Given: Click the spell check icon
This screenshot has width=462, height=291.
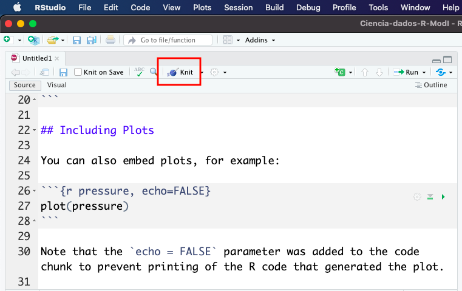Looking at the screenshot, I should coord(140,72).
